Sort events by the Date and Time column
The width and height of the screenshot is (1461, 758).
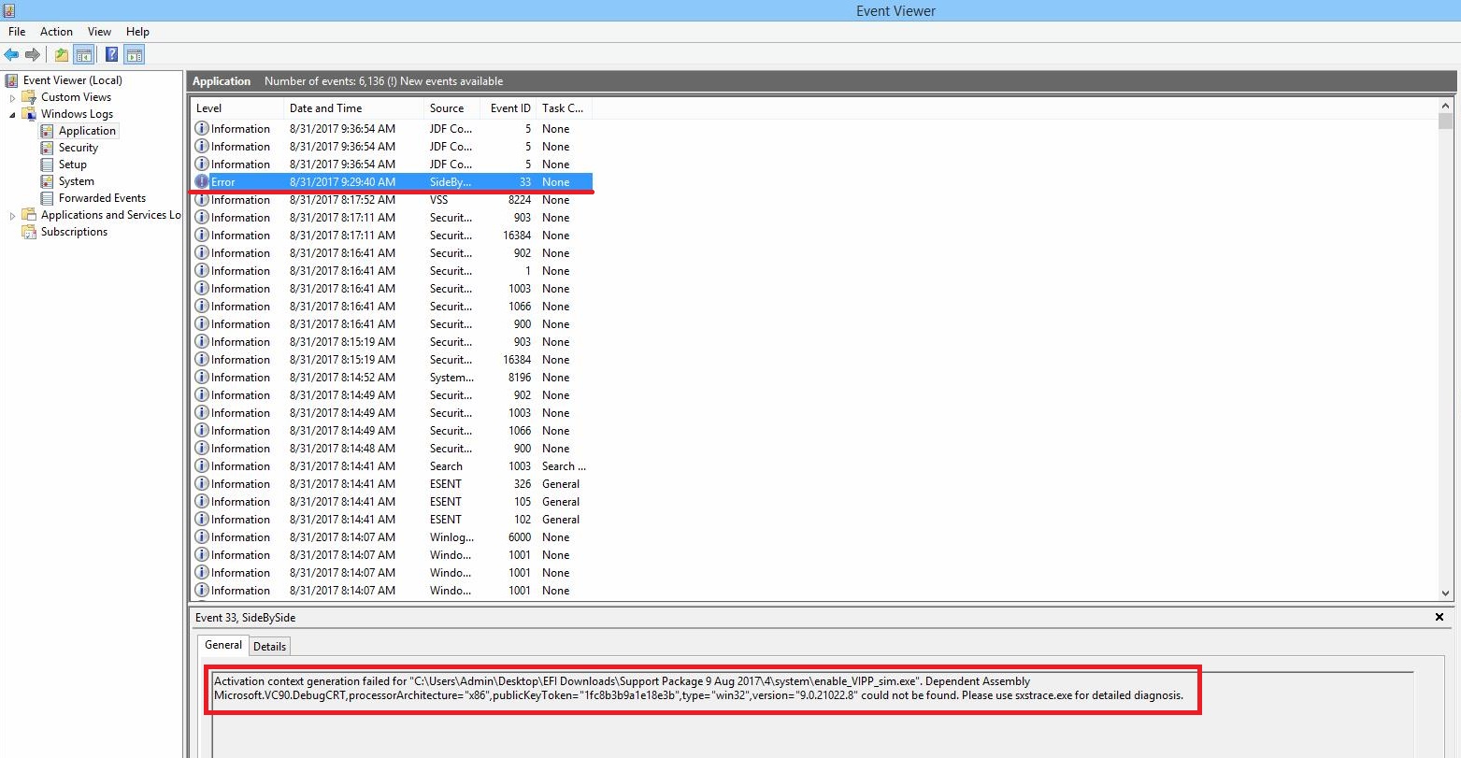click(325, 108)
